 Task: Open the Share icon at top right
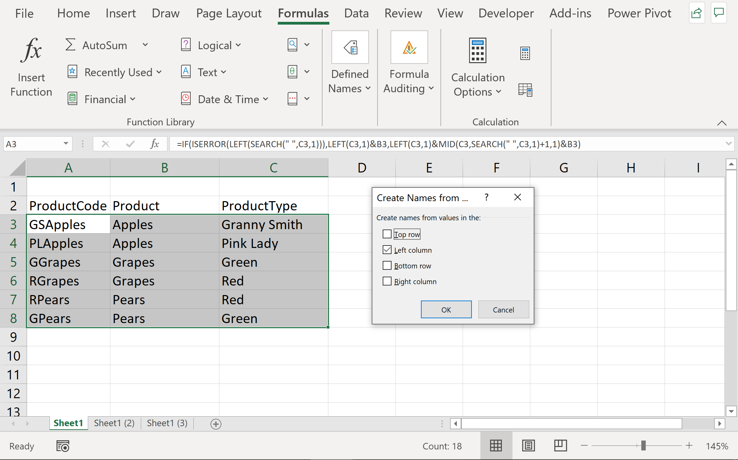point(696,13)
